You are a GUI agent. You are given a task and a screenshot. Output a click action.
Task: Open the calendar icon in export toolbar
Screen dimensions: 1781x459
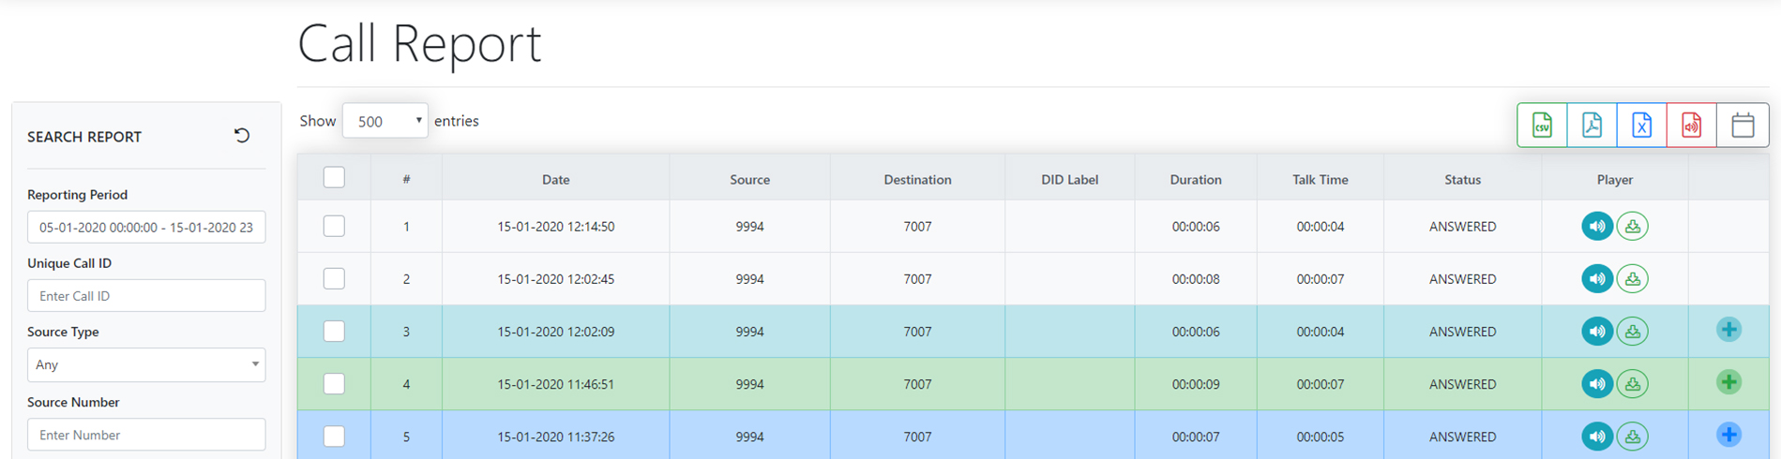1743,125
